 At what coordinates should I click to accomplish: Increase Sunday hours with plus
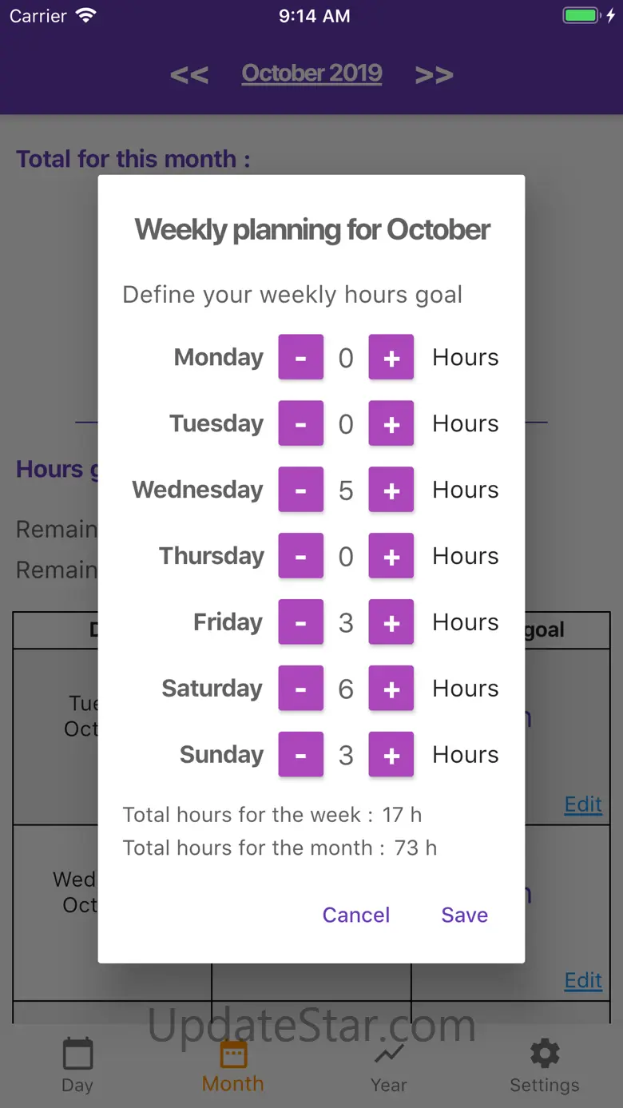pos(391,755)
